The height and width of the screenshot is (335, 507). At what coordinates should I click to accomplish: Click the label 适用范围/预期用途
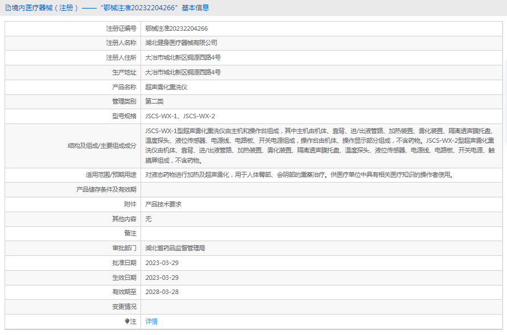111,175
